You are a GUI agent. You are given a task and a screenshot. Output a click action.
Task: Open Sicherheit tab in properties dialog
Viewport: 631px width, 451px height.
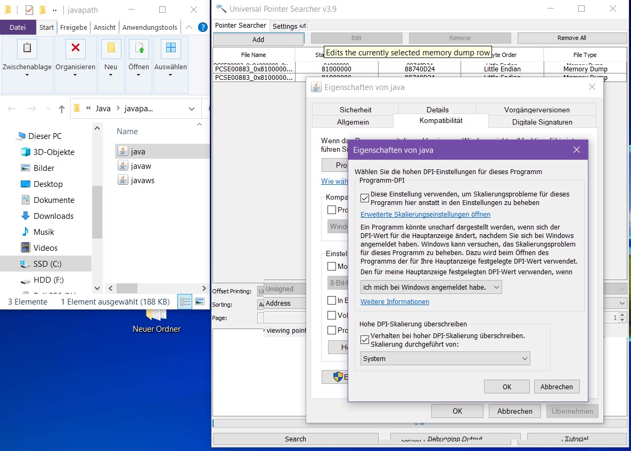point(355,110)
